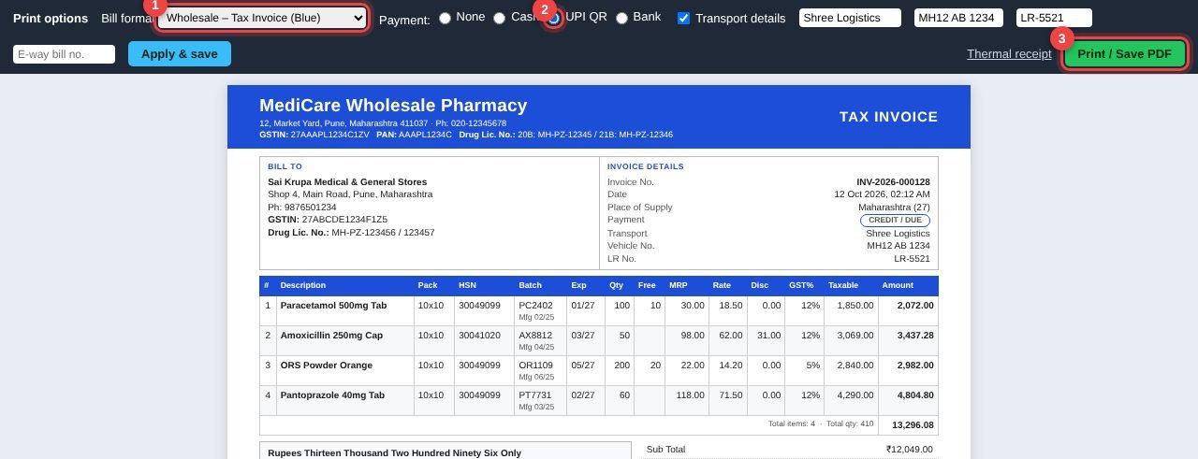Click Sai Krupa Medical & General Stores
The image size is (1198, 459).
click(347, 182)
